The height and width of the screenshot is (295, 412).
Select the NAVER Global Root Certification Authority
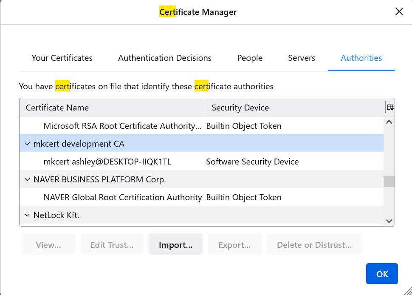122,197
